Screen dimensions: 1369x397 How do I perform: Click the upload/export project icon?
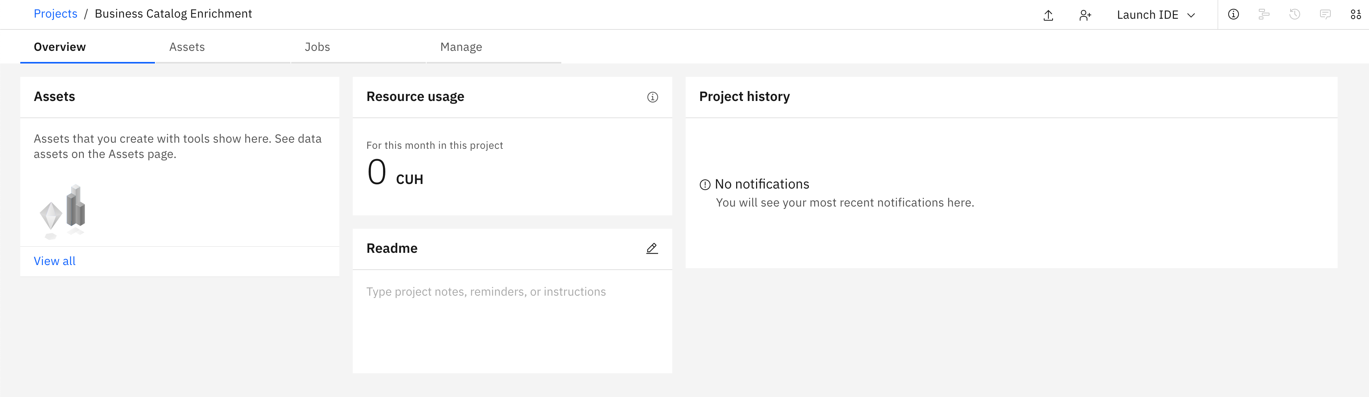(1048, 15)
